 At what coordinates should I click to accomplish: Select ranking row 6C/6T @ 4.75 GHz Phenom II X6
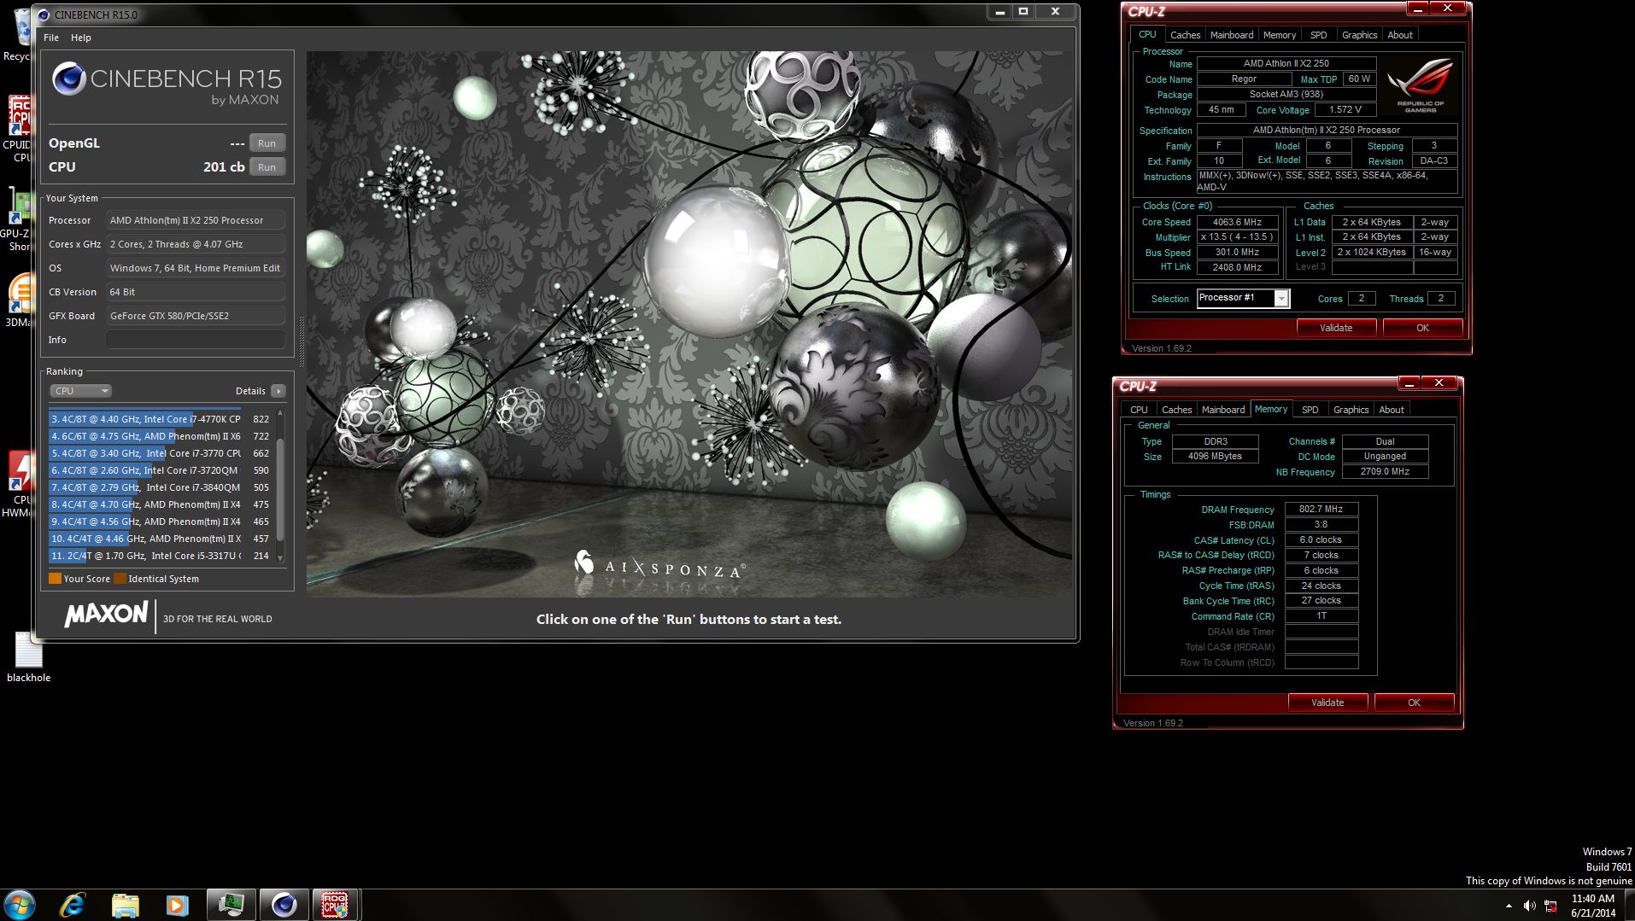click(161, 436)
